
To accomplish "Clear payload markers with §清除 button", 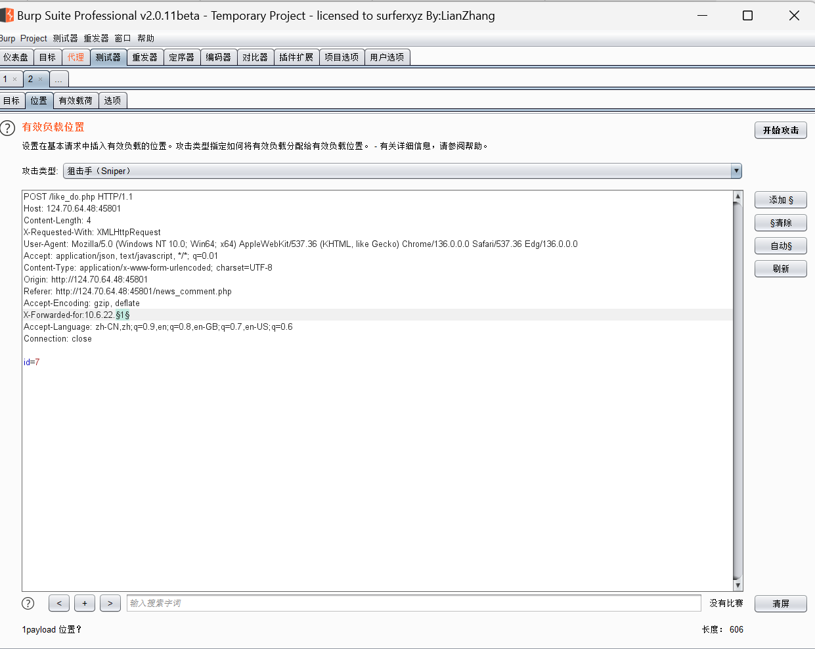I will [x=781, y=223].
